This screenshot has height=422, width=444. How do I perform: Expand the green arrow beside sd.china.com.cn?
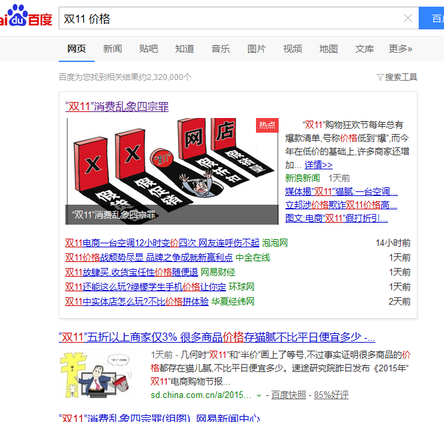pyautogui.click(x=259, y=395)
